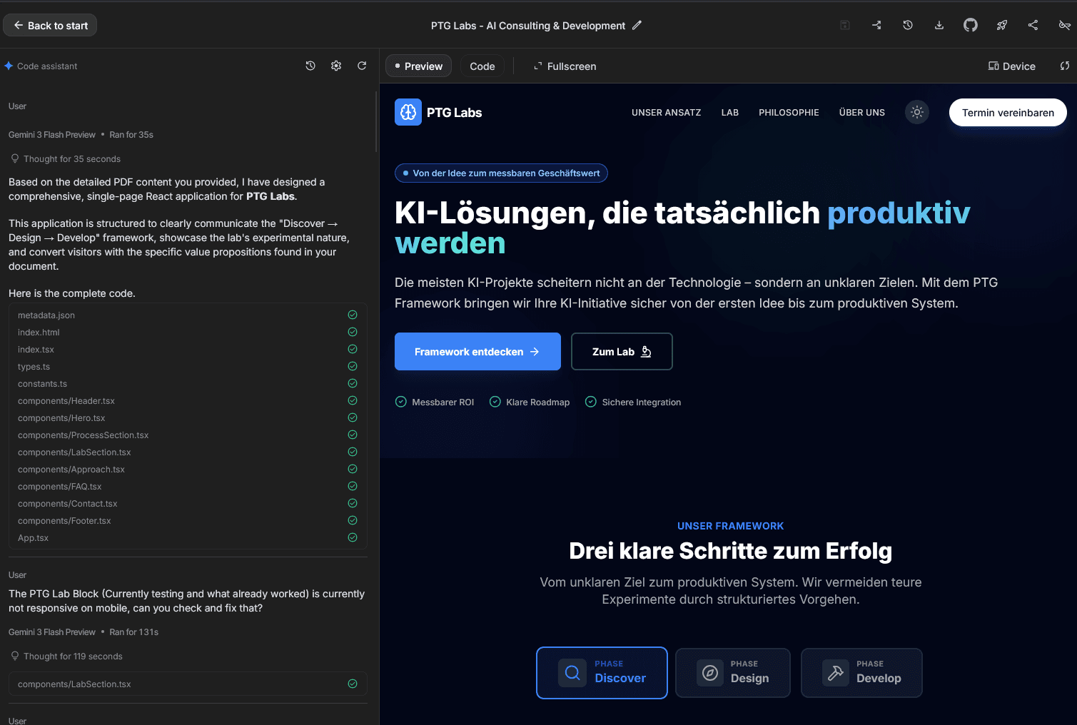Open the Device selector dropdown

(x=1011, y=66)
